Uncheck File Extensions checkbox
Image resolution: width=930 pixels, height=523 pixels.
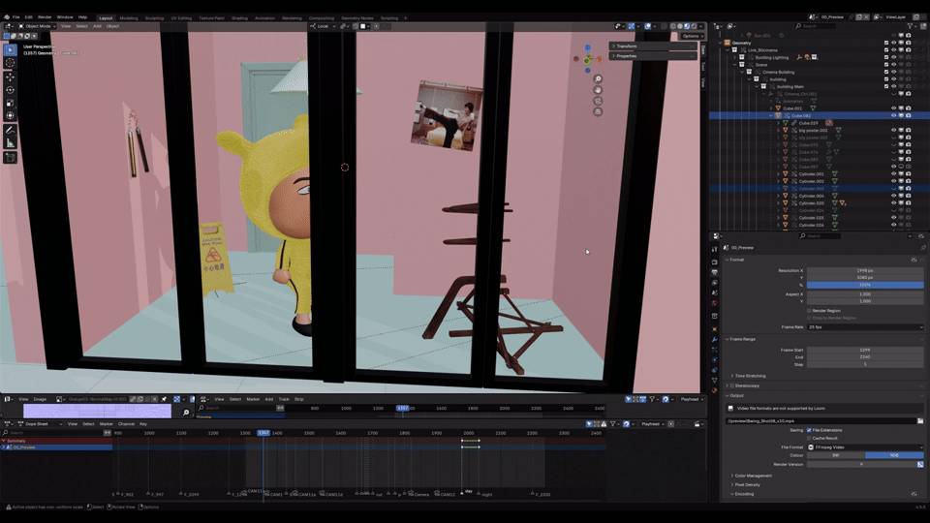(x=809, y=430)
